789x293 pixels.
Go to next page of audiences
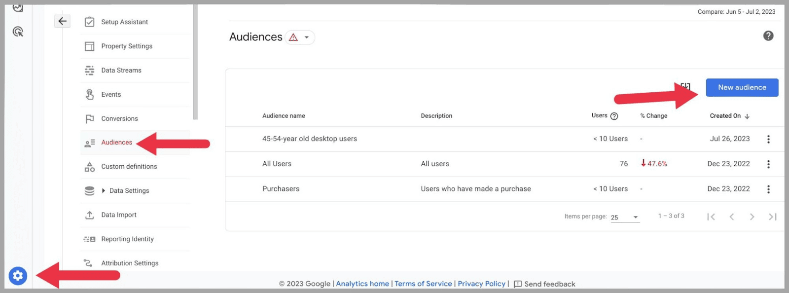(752, 217)
